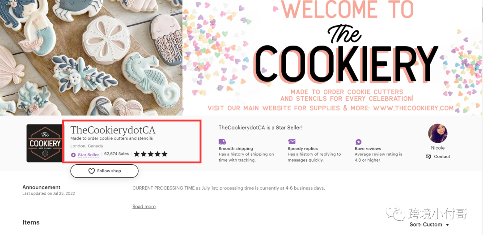Click the Contact link under Nicole
Screen dimensions: 483x235
pos(442,157)
